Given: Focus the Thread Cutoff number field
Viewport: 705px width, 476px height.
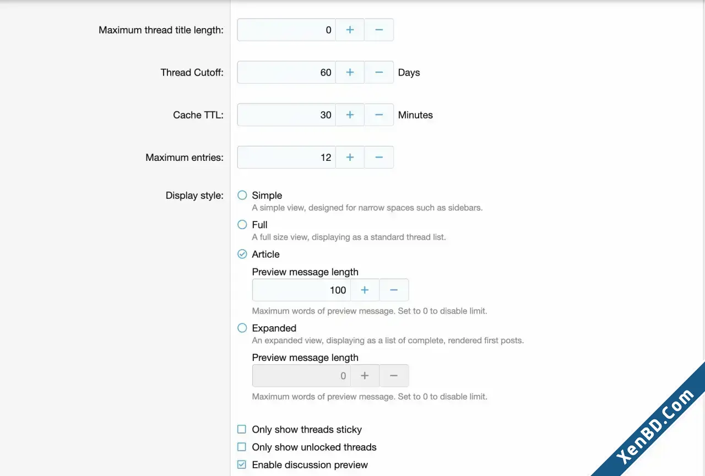Looking at the screenshot, I should click(286, 72).
